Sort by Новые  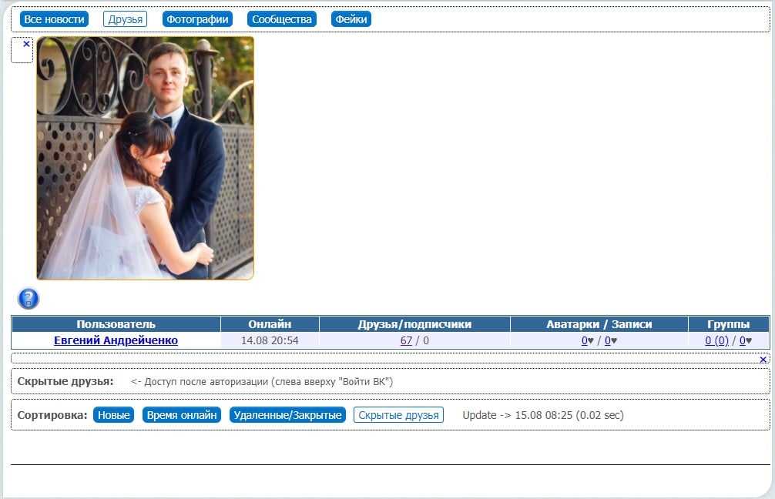coord(113,415)
